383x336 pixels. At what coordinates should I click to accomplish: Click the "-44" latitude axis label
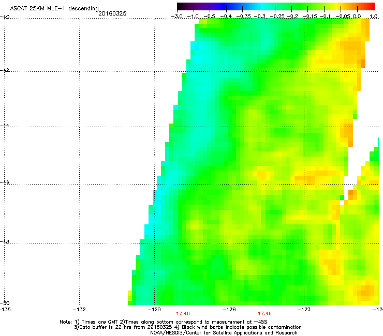[x=5, y=126]
